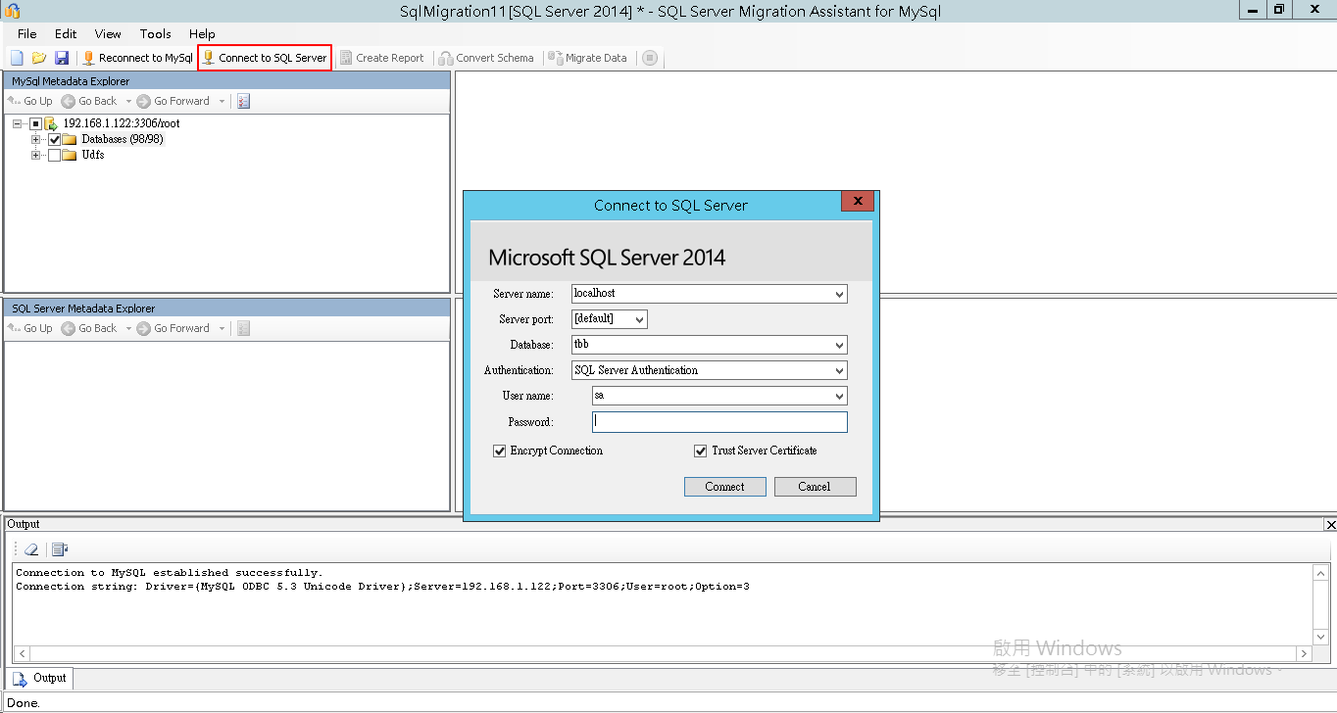Viewport: 1337px width, 713px height.
Task: Click Go Forward in SQL Server Metadata Explorer
Action: pos(174,328)
